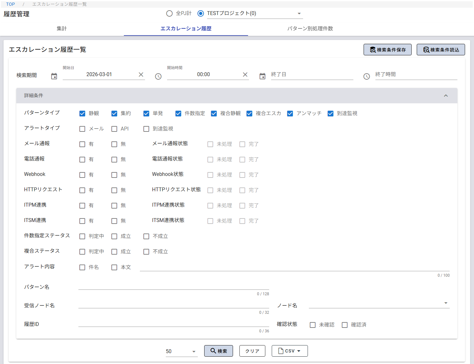Viewport: 474px width, 364px height.
Task: Uncheck the 静観 pattern type checkbox
Action: pos(82,114)
